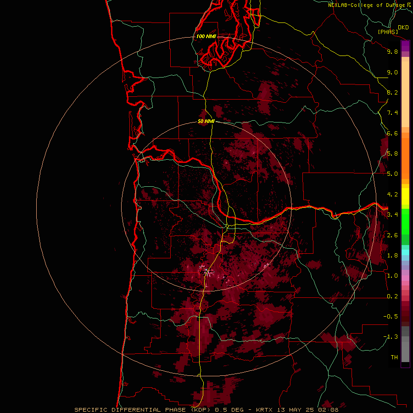
Task: Click the 8.2 scale value
Action: pos(392,92)
